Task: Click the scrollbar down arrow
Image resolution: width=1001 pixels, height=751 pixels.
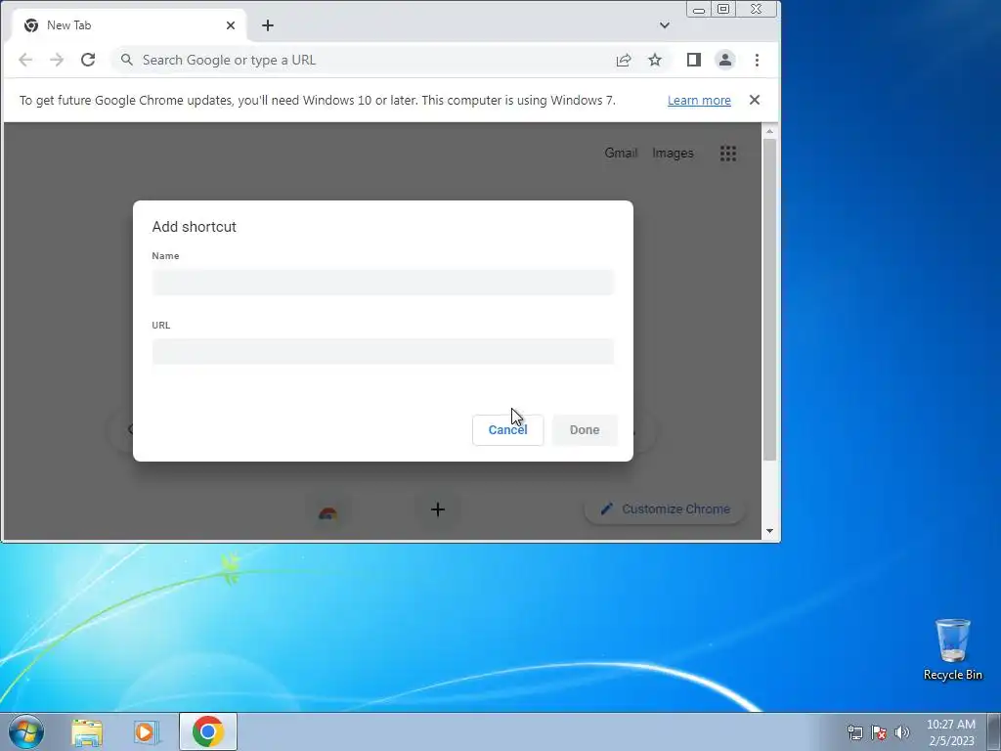Action: (x=770, y=531)
